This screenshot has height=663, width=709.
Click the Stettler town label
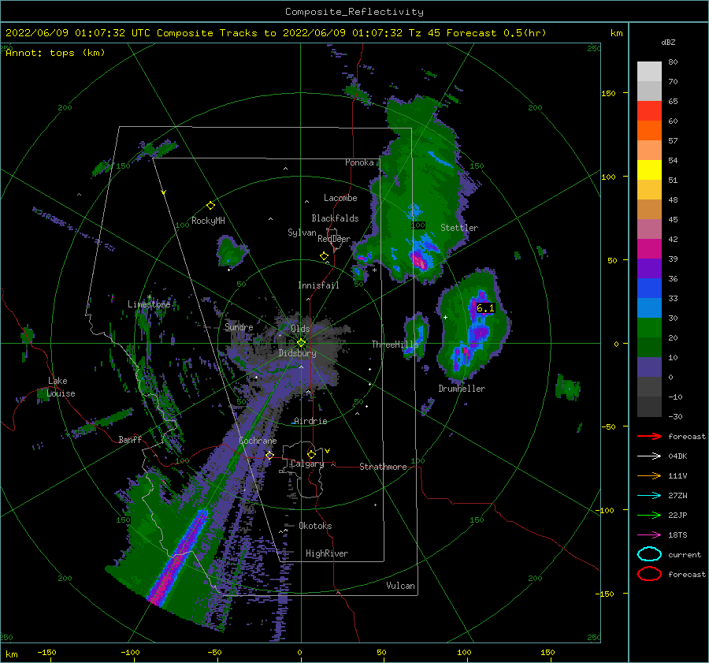[x=459, y=228]
